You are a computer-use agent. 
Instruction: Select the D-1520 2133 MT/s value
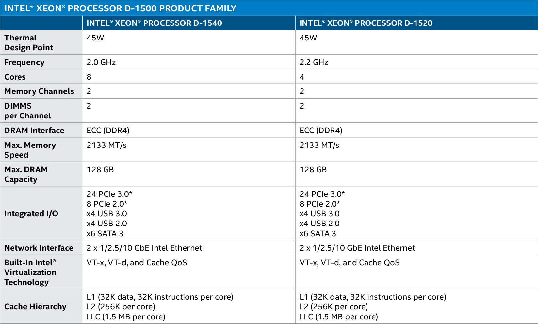[x=319, y=145]
